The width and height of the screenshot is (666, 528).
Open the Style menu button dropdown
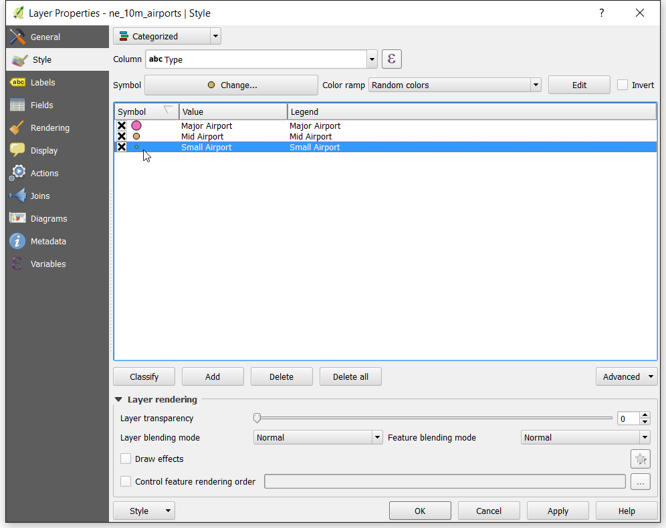(x=144, y=511)
